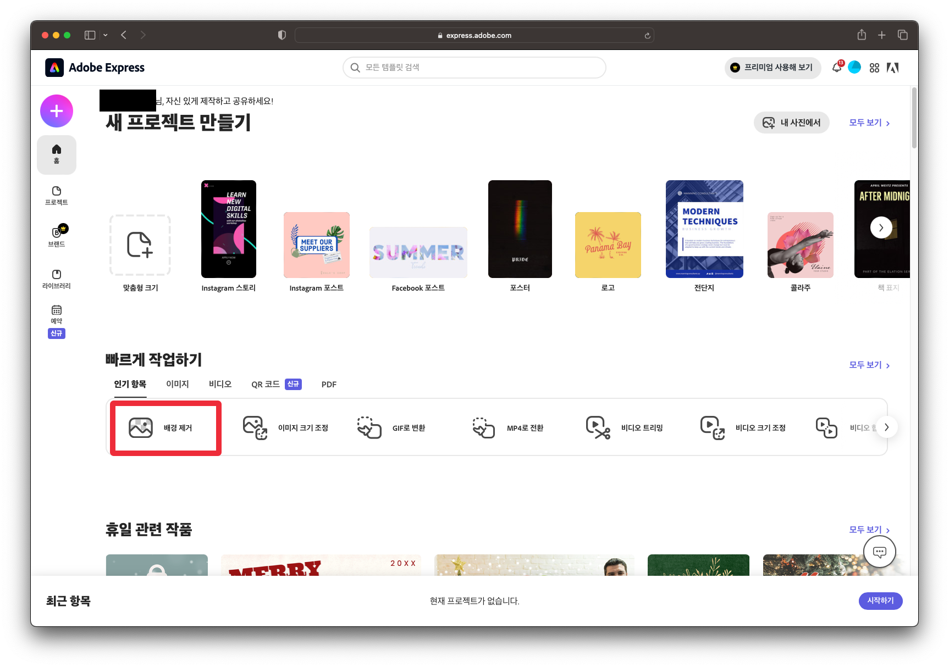The width and height of the screenshot is (949, 667).
Task: Click the Safari share icon
Action: point(862,35)
